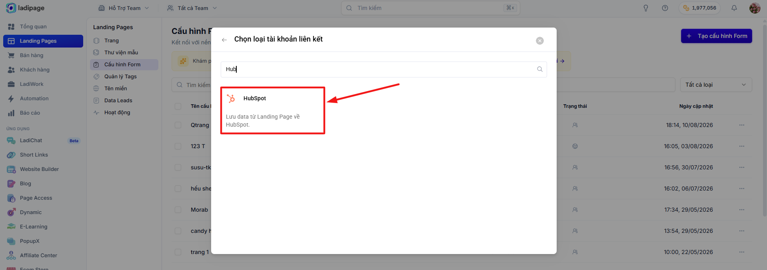
Task: Check the Morab row checkbox
Action: point(178,210)
